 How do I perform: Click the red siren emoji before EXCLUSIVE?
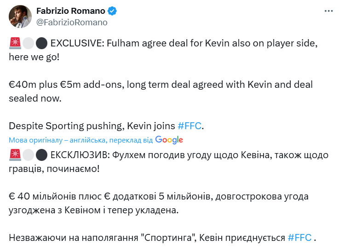pos(14,43)
